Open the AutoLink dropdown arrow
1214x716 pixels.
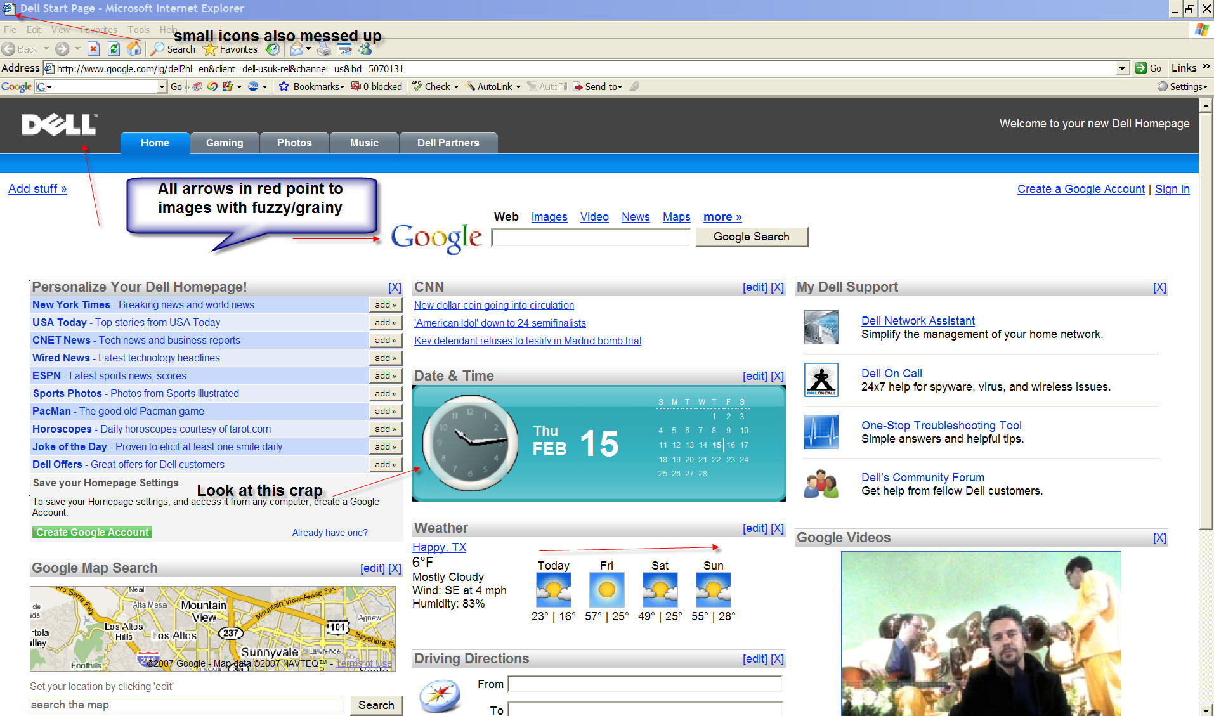click(518, 87)
